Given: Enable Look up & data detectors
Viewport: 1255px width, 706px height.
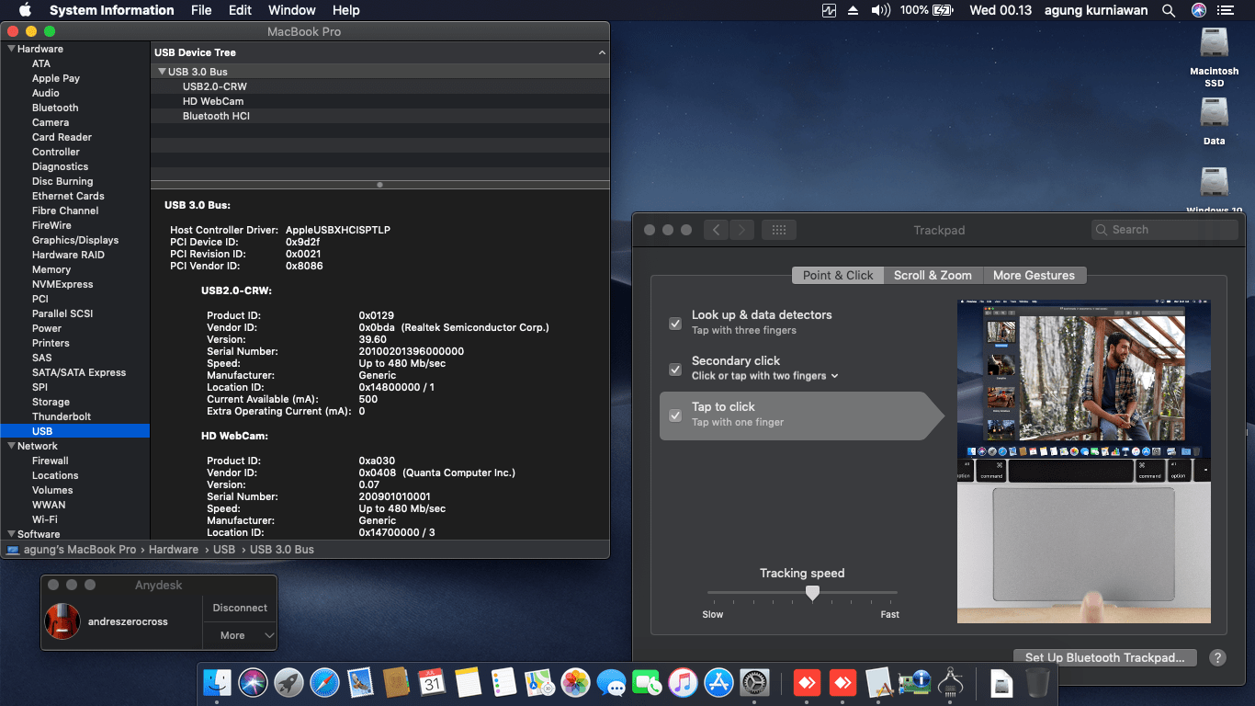Looking at the screenshot, I should pyautogui.click(x=674, y=324).
